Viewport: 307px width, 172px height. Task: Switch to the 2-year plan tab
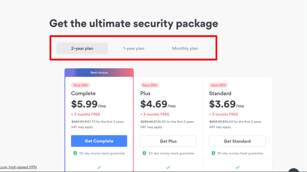coord(82,48)
